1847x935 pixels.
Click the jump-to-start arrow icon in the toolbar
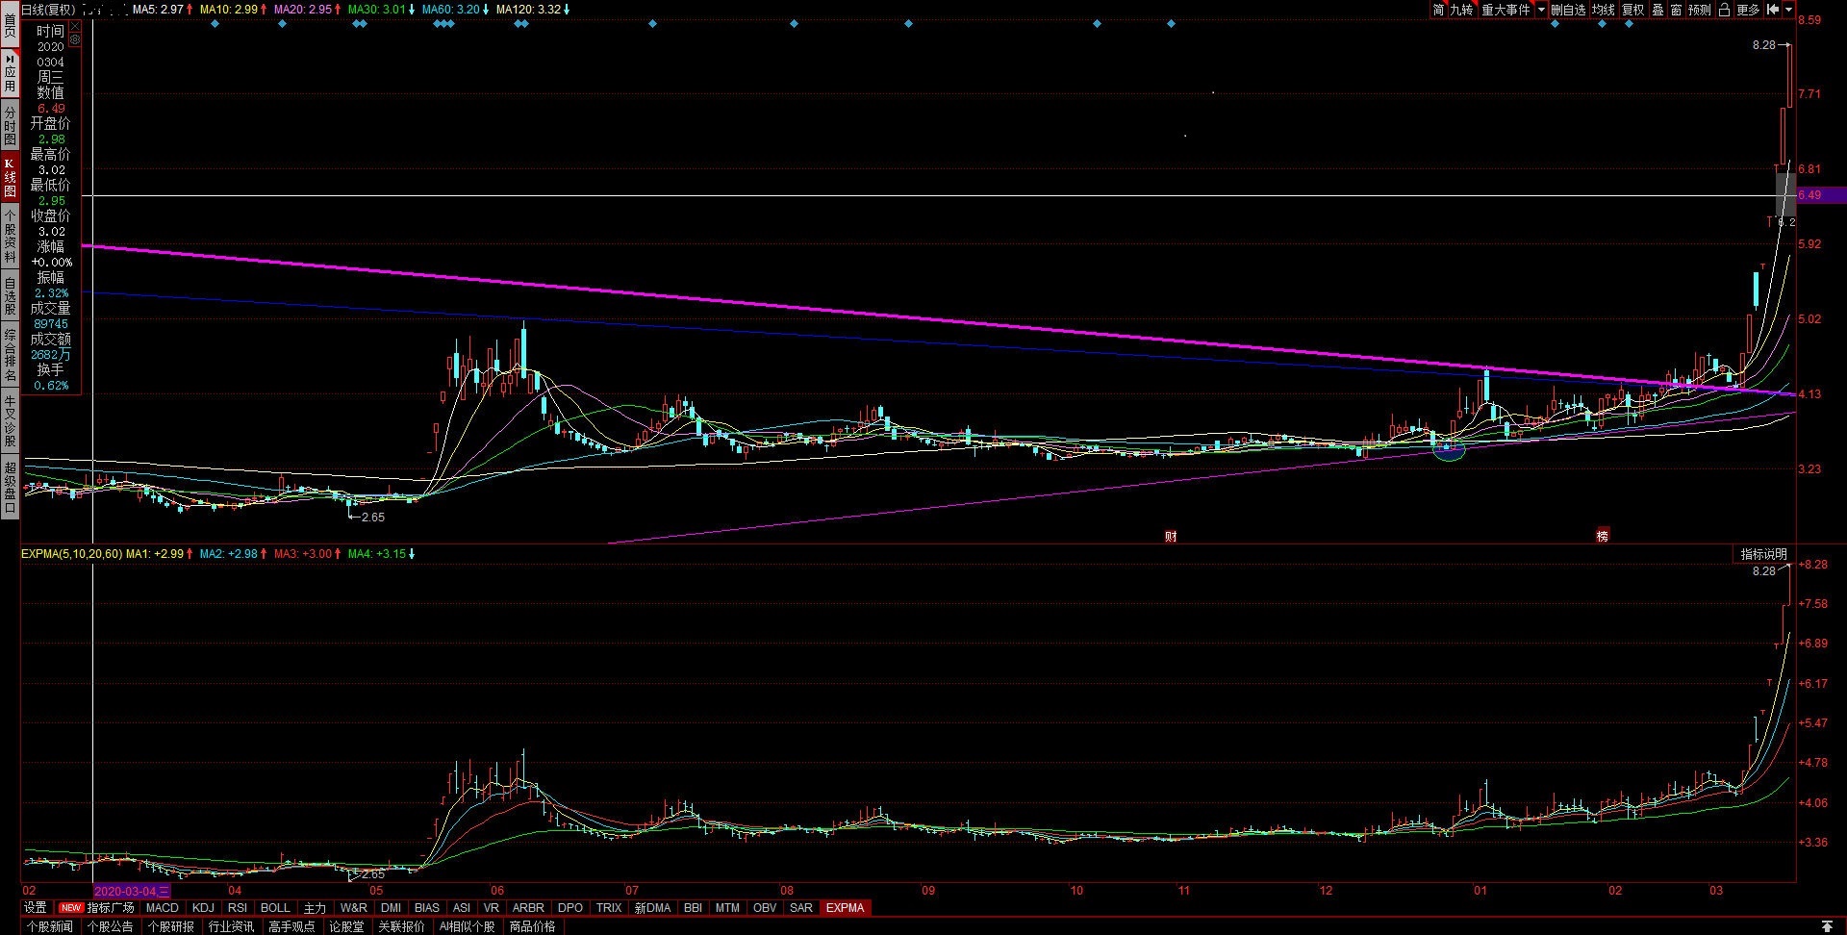click(1773, 10)
